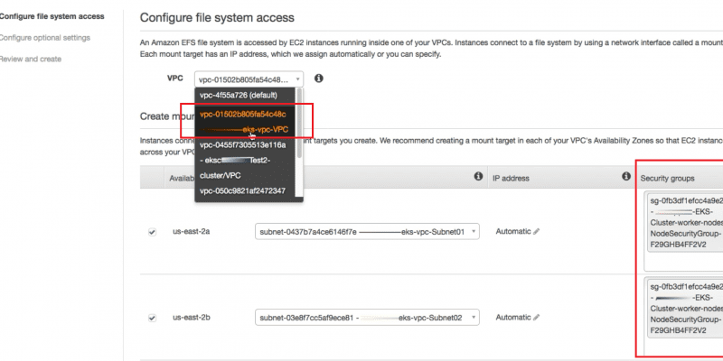Uncheck the us-east-2b availability zone checkbox
This screenshot has height=361, width=723.
pyautogui.click(x=152, y=318)
